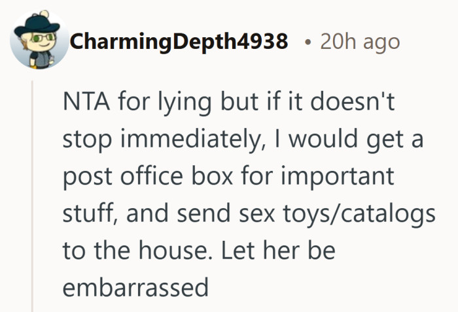Click the CharmingDepth4938 user avatar
The width and height of the screenshot is (458, 312).
click(x=39, y=39)
